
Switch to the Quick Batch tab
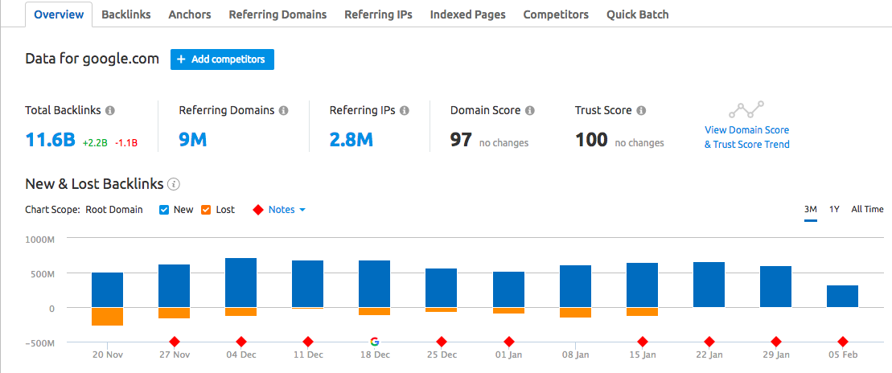click(x=637, y=14)
